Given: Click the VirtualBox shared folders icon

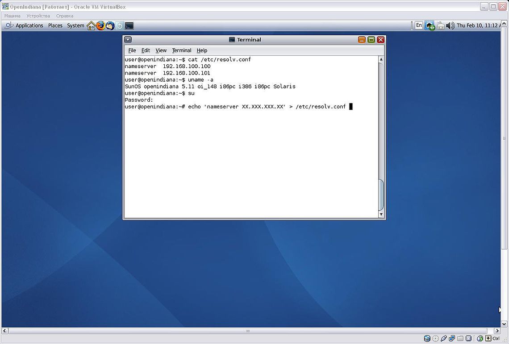Looking at the screenshot, I should 460,339.
